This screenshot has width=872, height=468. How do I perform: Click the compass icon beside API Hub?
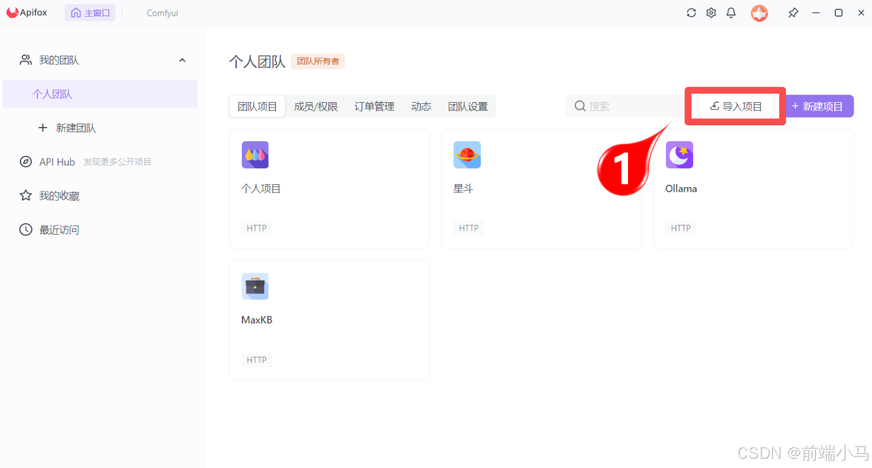26,162
